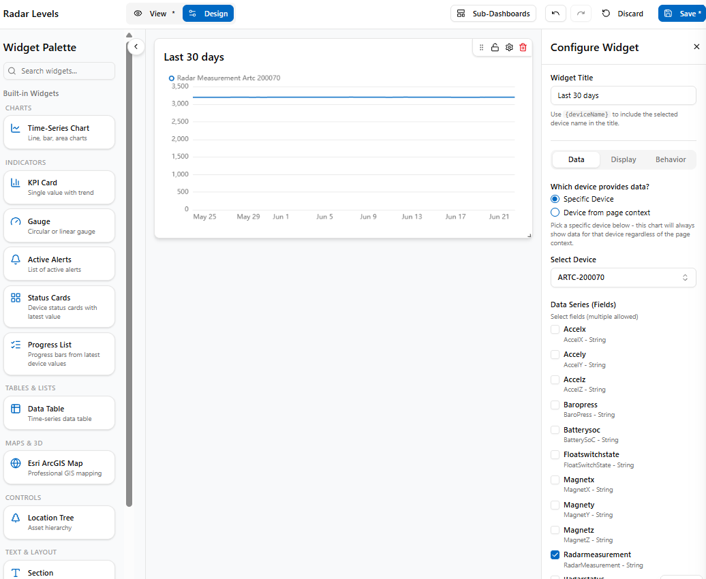Check the Baropress field checkbox
Viewport: 706px width, 579px height.
pyautogui.click(x=555, y=405)
